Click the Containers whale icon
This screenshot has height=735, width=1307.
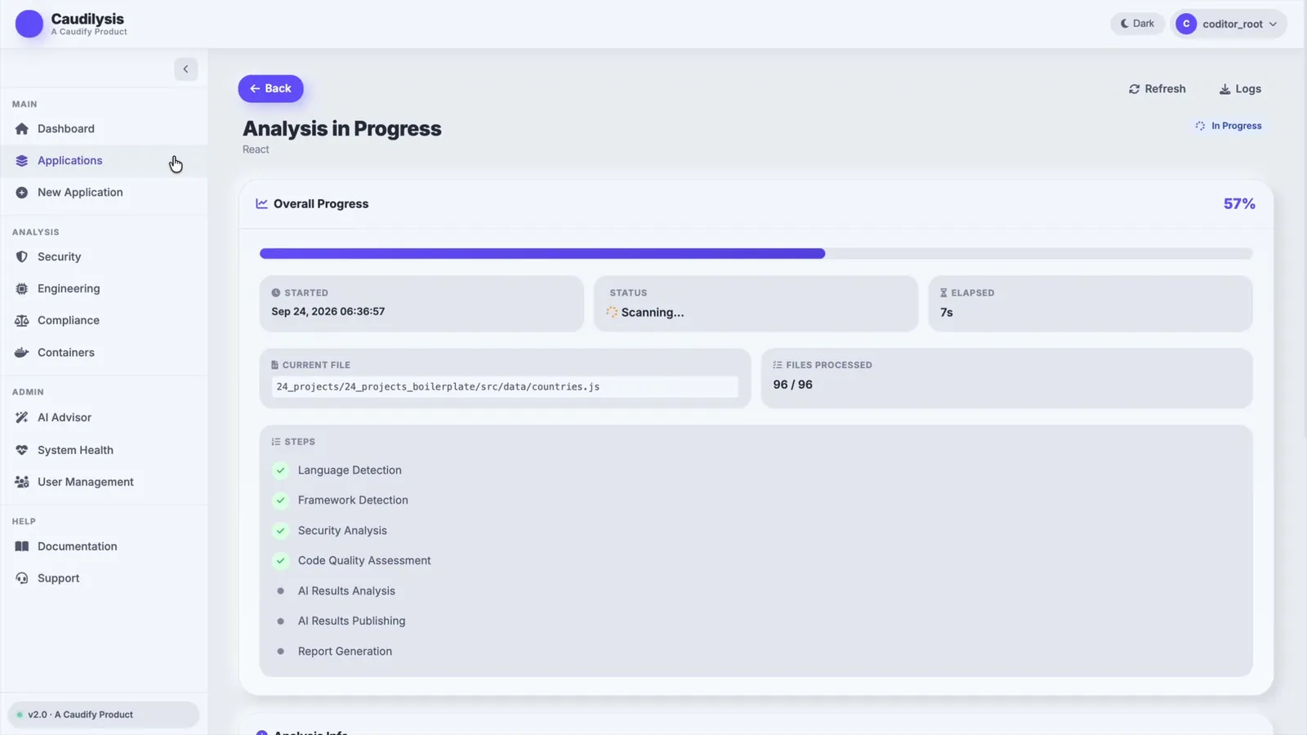coord(22,353)
